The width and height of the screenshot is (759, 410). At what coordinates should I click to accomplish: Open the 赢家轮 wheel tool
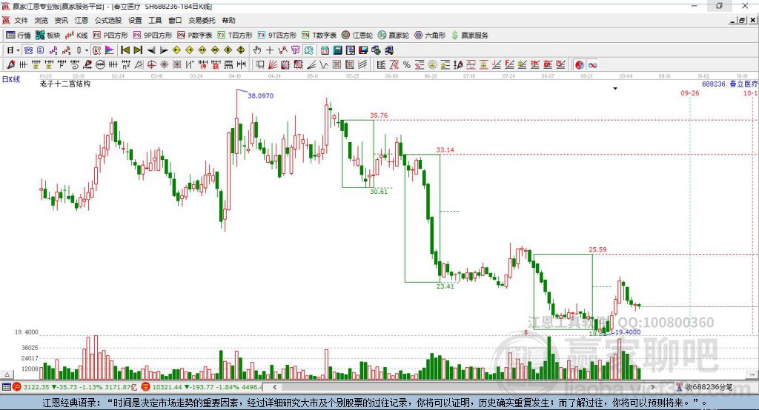[x=394, y=36]
